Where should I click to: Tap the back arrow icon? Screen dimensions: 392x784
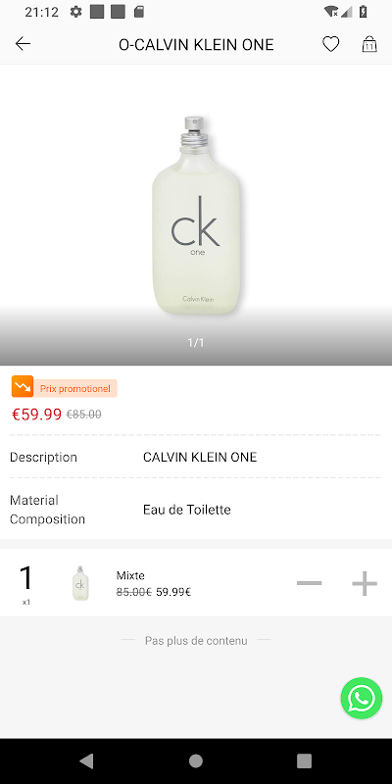pos(23,44)
